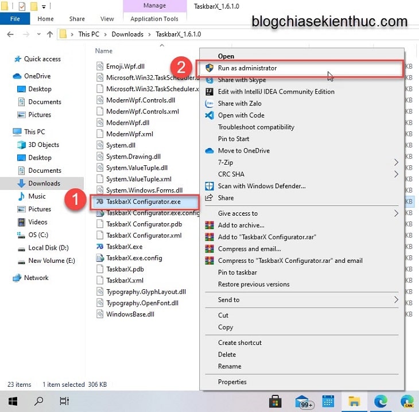Open Calendar app from taskbar
The image size is (419, 412).
click(x=328, y=401)
